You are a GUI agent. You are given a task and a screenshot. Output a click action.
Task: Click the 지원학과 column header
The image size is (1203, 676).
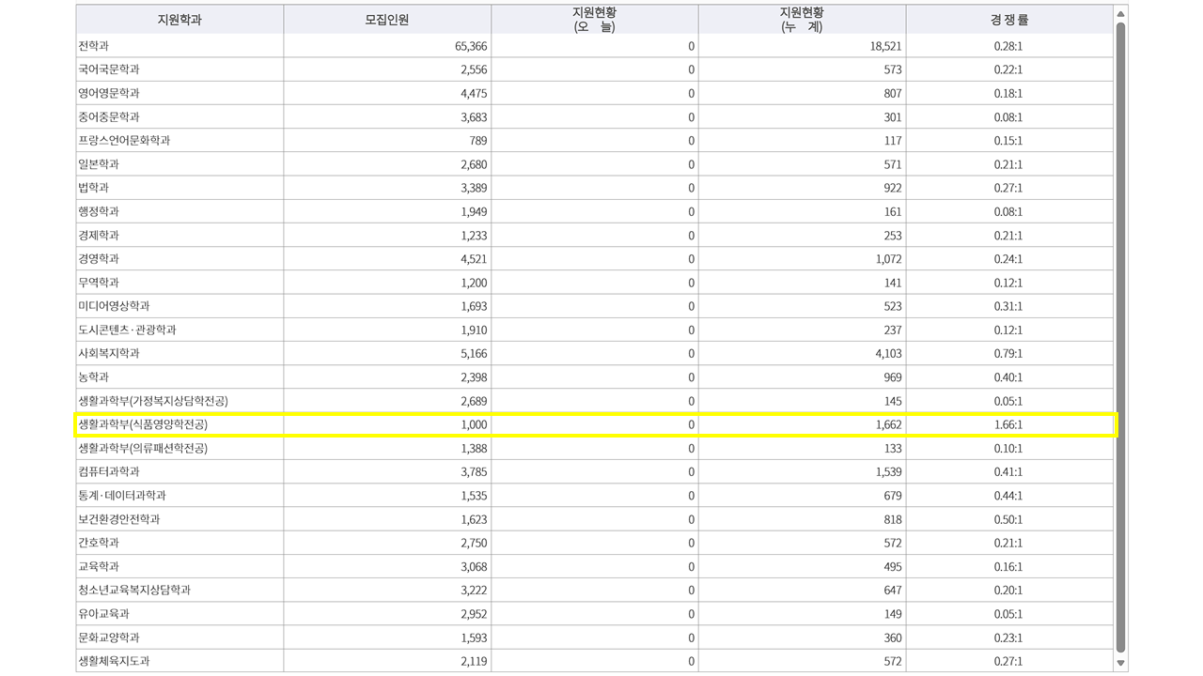click(x=180, y=20)
